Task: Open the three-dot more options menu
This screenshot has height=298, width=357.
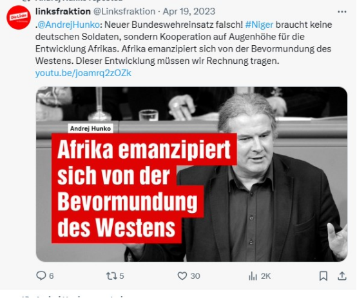Action: (342, 12)
